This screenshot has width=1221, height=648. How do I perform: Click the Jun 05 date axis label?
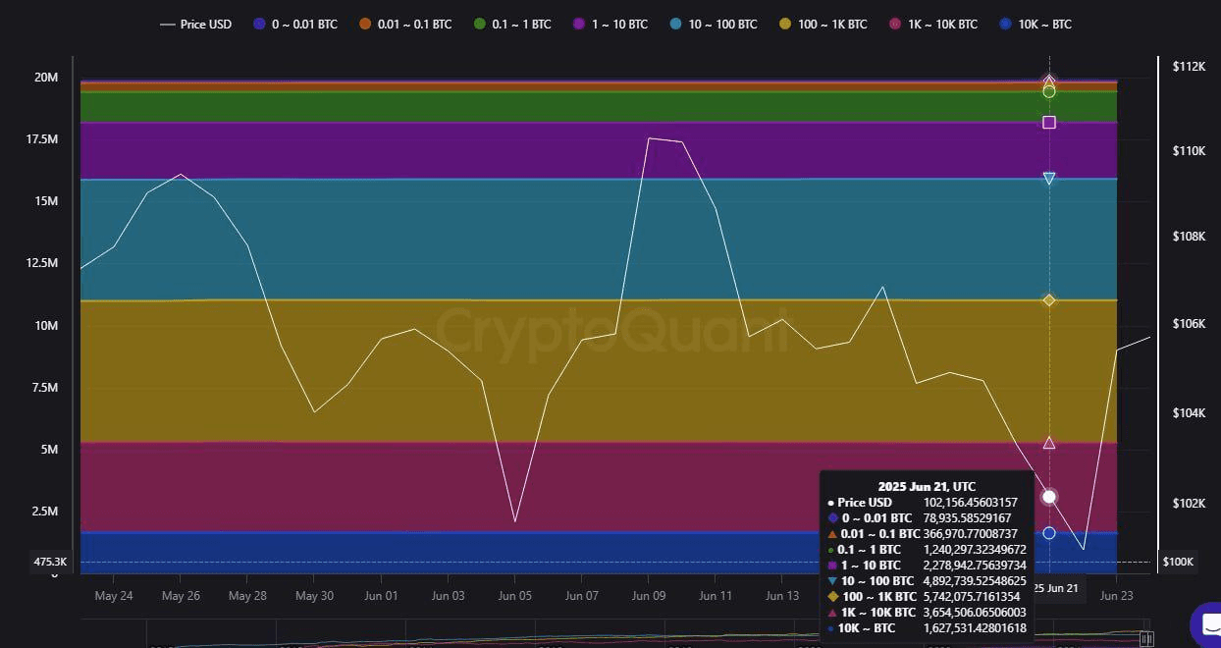(514, 595)
